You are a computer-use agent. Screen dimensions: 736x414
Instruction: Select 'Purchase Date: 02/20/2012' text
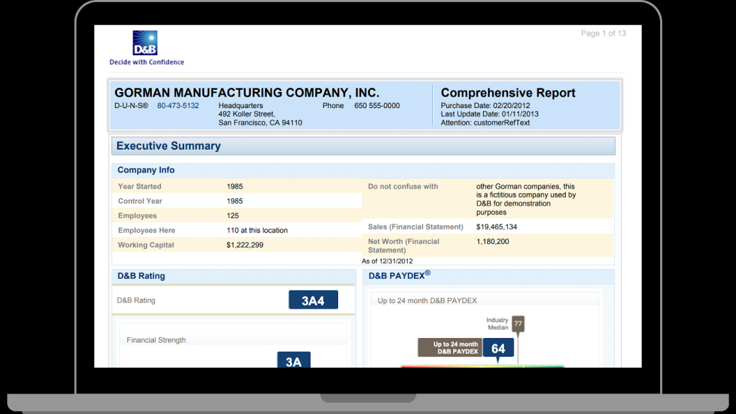485,106
